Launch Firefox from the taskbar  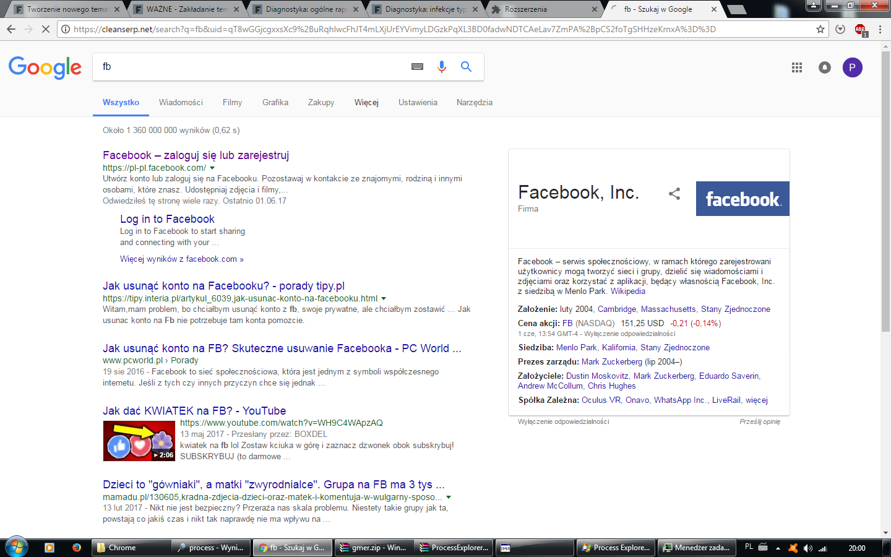(x=77, y=548)
